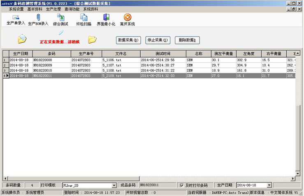Click the 综合测试 toolbar icon
304x196 pixels.
(60, 18)
